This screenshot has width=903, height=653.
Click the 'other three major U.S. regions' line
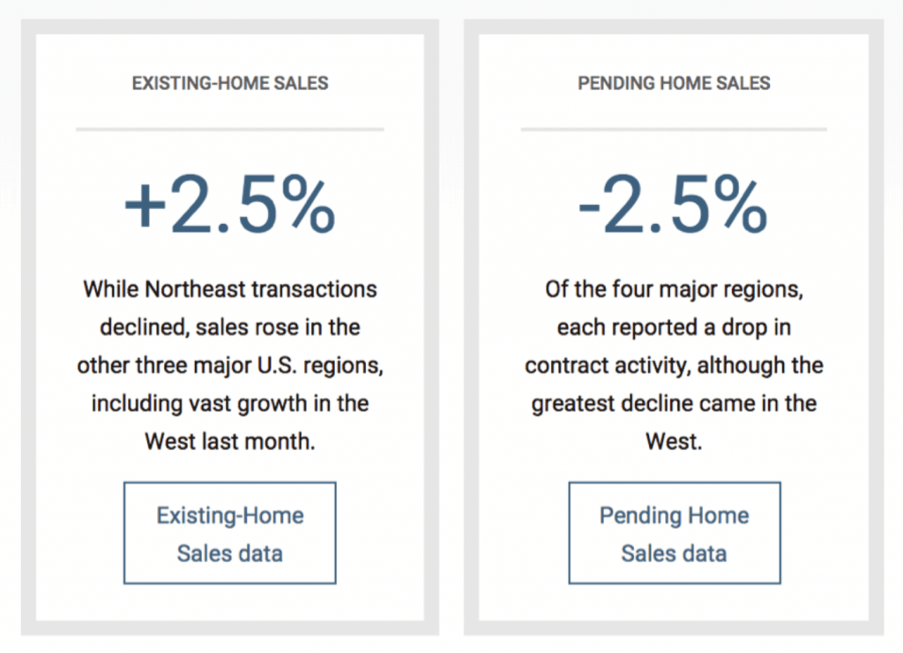pos(230,365)
